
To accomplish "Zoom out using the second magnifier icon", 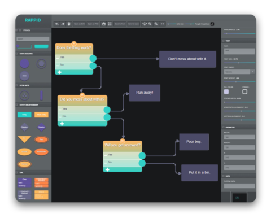I will click(156, 24).
